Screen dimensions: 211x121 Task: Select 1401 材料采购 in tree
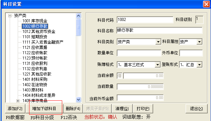pos(35,79)
